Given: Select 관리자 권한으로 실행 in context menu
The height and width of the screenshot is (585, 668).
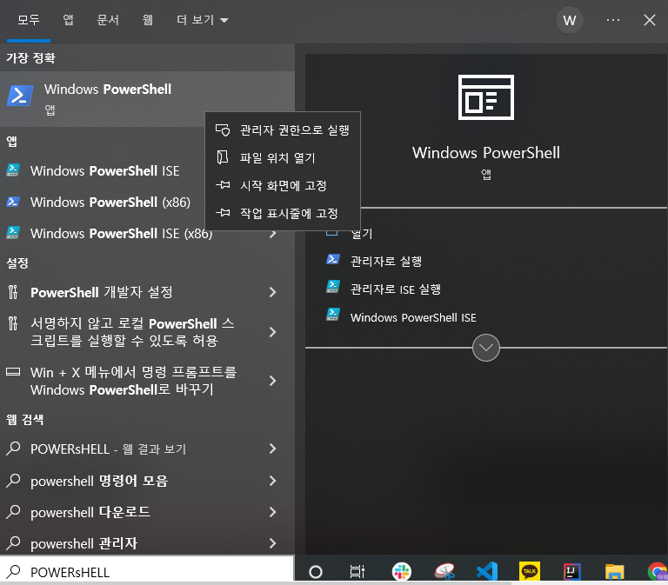Looking at the screenshot, I should (x=283, y=130).
